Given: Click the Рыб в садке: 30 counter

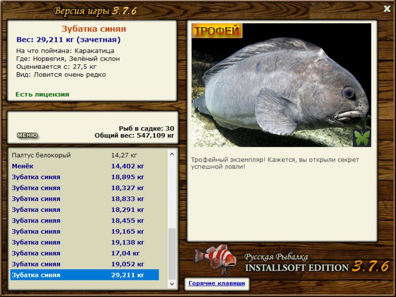Looking at the screenshot, I should click(147, 128).
